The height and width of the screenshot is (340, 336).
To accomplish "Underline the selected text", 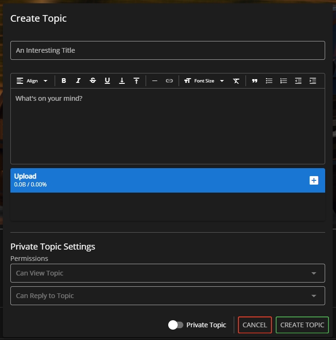I will (x=107, y=81).
